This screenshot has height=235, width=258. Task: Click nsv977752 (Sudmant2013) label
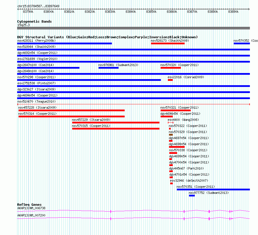(209, 193)
